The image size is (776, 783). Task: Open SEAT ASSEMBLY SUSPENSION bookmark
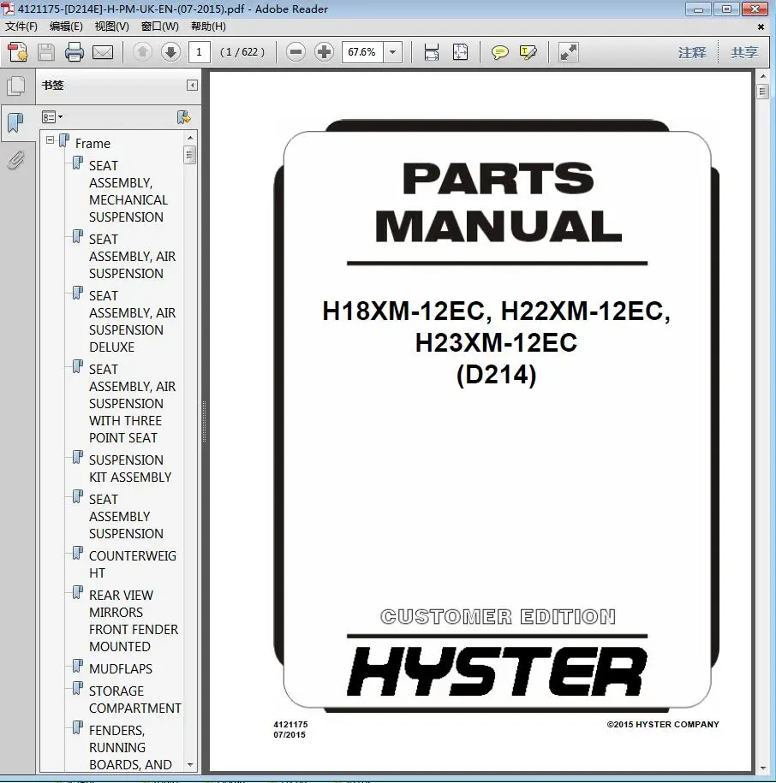pyautogui.click(x=126, y=516)
